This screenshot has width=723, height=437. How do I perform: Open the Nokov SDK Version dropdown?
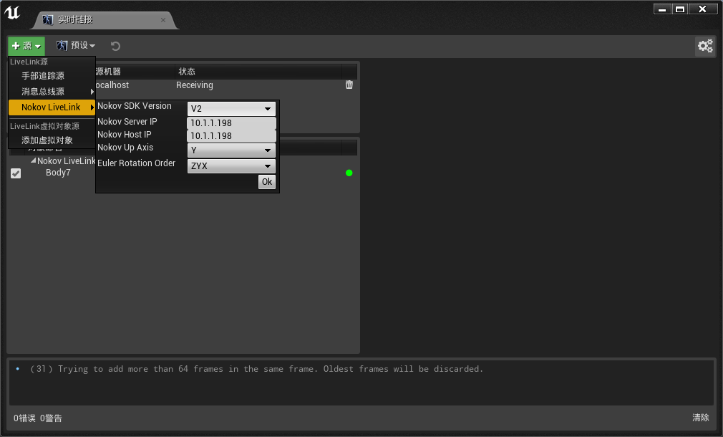click(231, 109)
